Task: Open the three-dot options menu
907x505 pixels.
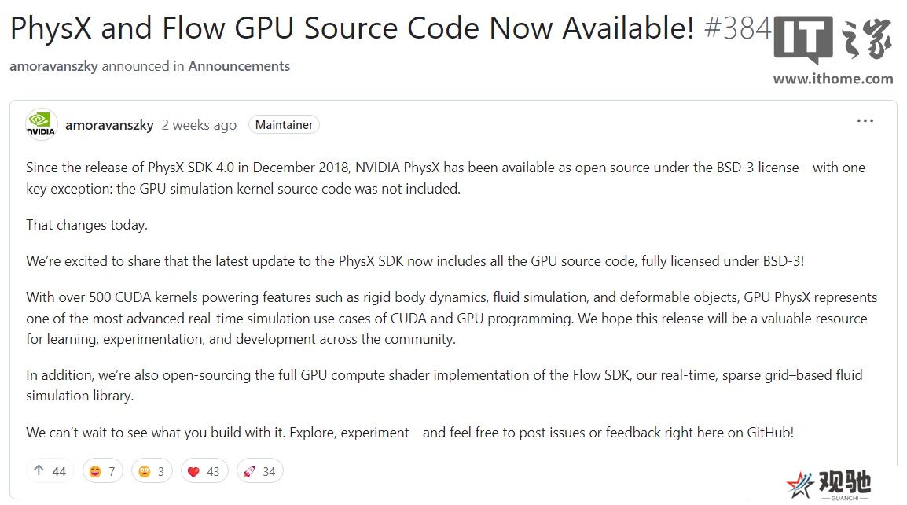Action: pyautogui.click(x=865, y=120)
